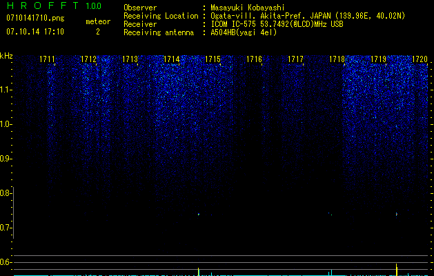The width and height of the screenshot is (434, 276).
Task: Click the 1.0 frequency axis label
Action: pyautogui.click(x=6, y=124)
